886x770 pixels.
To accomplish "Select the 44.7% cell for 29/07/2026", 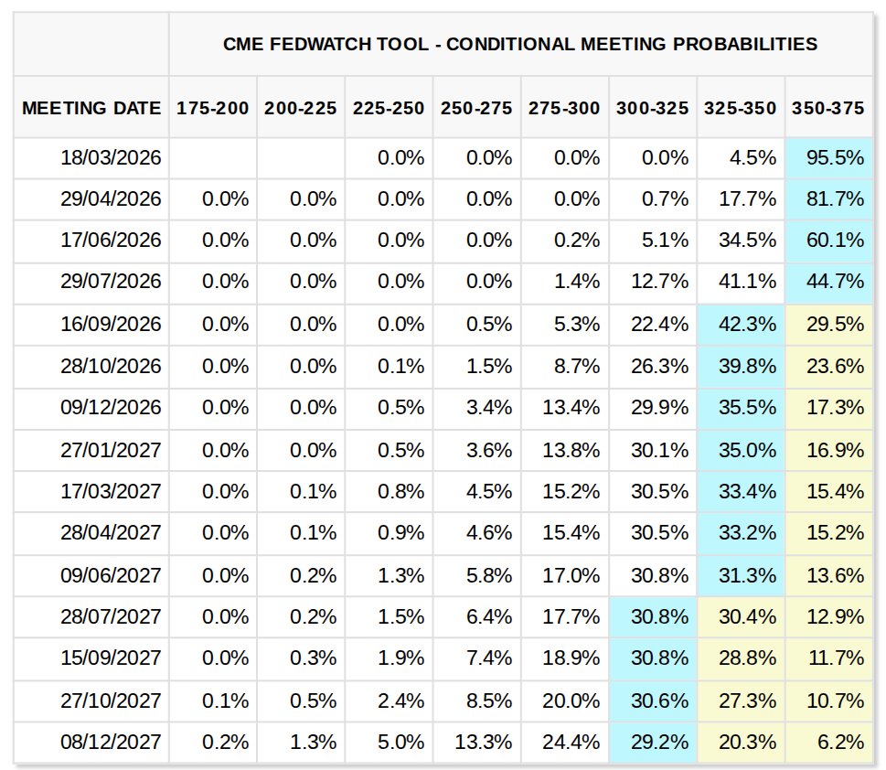I will pyautogui.click(x=834, y=283).
